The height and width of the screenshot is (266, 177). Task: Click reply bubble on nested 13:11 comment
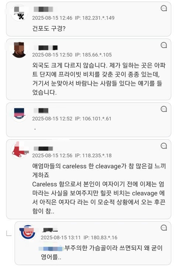[x=164, y=228]
